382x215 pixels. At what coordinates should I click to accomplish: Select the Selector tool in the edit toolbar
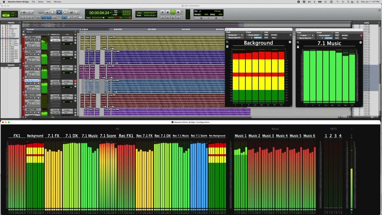coord(59,12)
